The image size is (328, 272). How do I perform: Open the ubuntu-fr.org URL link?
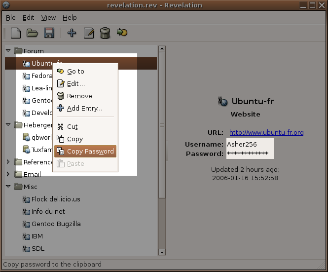click(266, 132)
